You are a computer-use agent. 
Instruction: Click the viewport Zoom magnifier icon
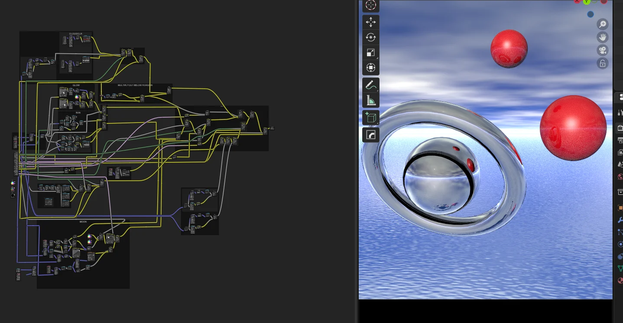(x=603, y=24)
